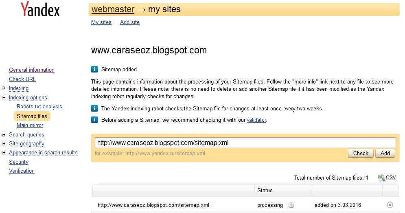Expand the Indexing section
The image size is (405, 213).
point(4,88)
